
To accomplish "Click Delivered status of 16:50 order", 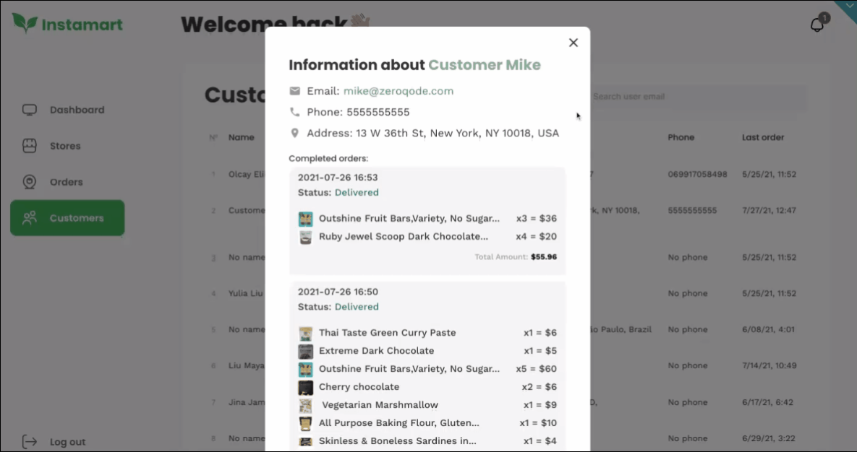I will pos(357,306).
